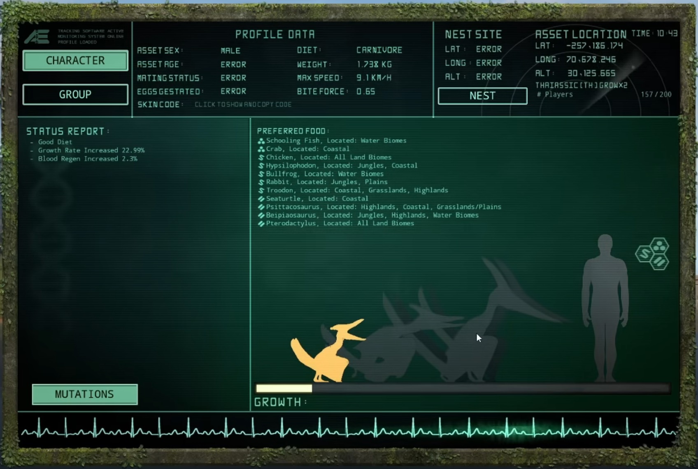The image size is (698, 469).
Task: Click the S-shaped nutrient hexagon icon
Action: [644, 254]
